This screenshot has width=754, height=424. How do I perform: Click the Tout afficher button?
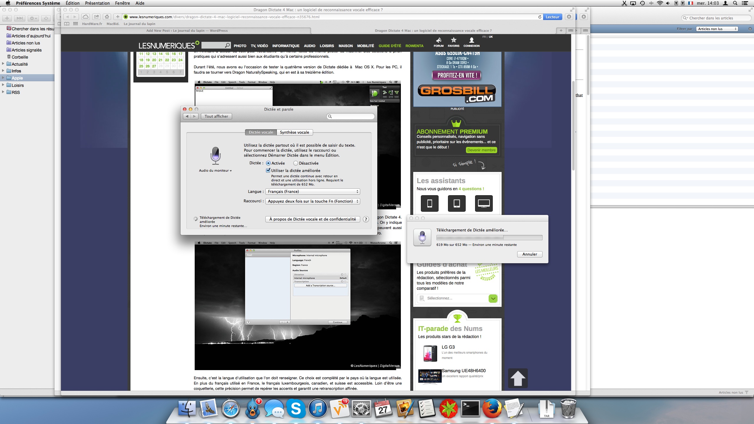[x=216, y=116]
